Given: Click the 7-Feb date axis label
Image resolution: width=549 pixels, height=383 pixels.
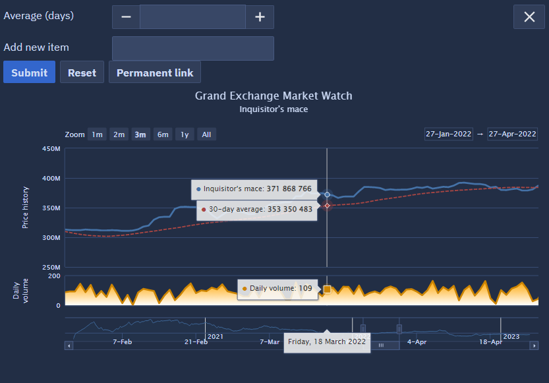Looking at the screenshot, I should pos(122,341).
